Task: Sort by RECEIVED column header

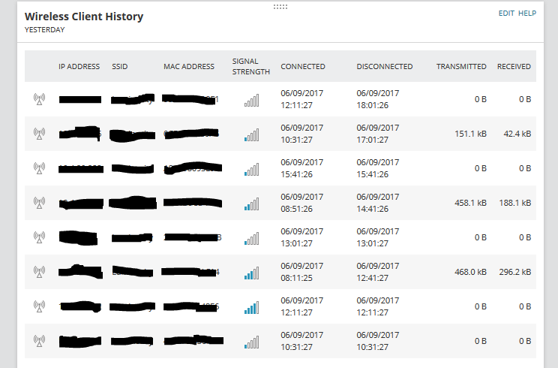Action: (514, 67)
